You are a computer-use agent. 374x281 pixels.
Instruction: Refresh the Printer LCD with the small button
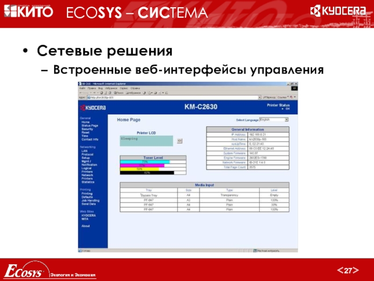pos(180,141)
